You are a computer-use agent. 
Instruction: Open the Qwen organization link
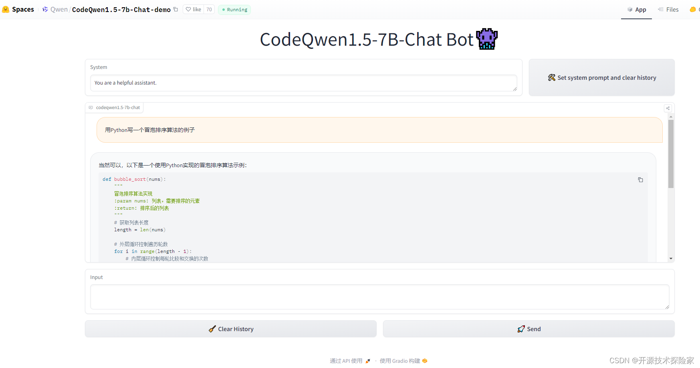pyautogui.click(x=59, y=9)
